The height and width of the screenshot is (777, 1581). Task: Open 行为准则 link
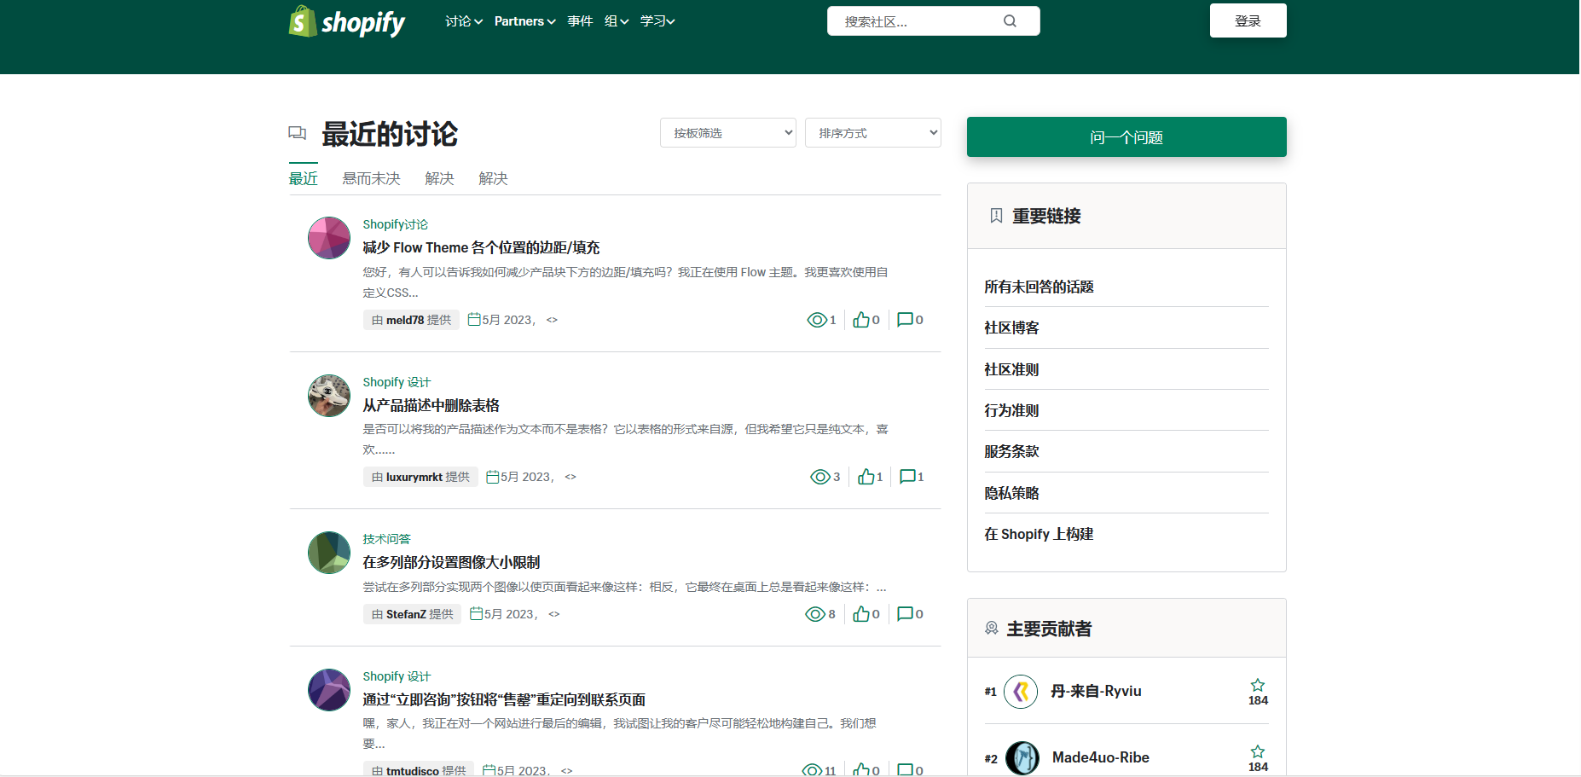[x=1011, y=410]
